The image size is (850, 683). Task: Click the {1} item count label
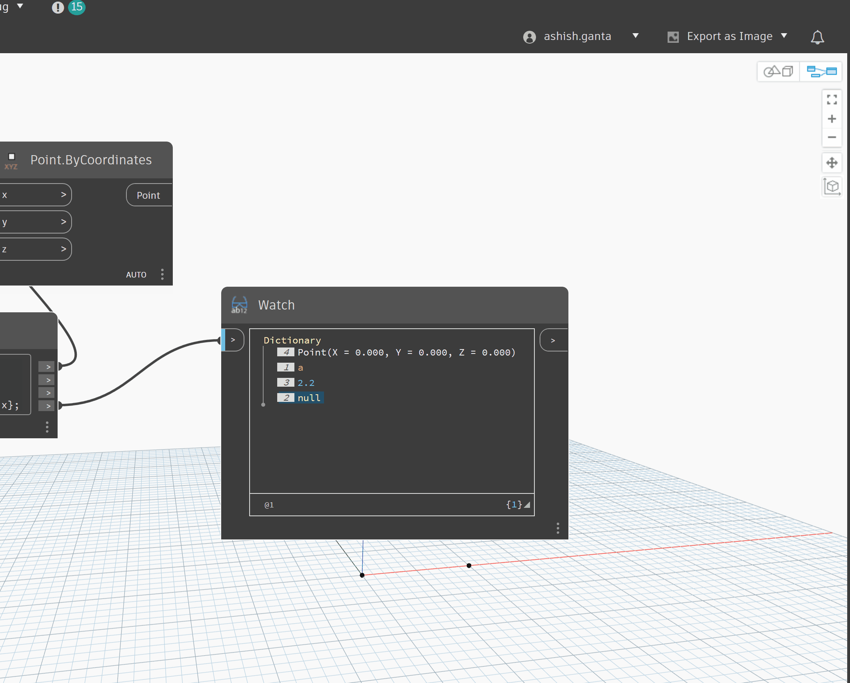(x=514, y=505)
